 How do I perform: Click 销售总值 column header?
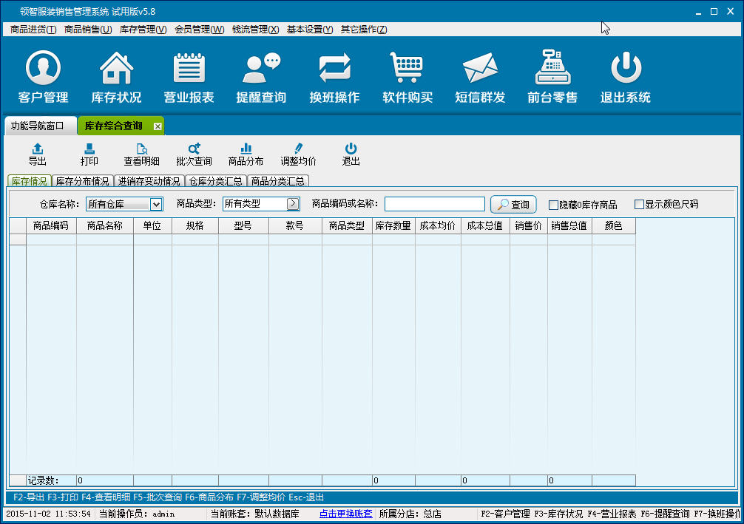(570, 225)
